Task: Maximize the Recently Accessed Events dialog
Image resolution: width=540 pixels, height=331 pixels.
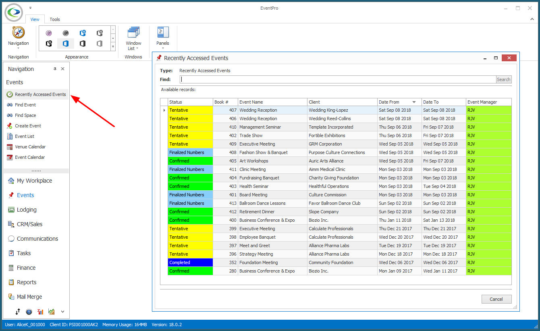Action: [x=496, y=58]
